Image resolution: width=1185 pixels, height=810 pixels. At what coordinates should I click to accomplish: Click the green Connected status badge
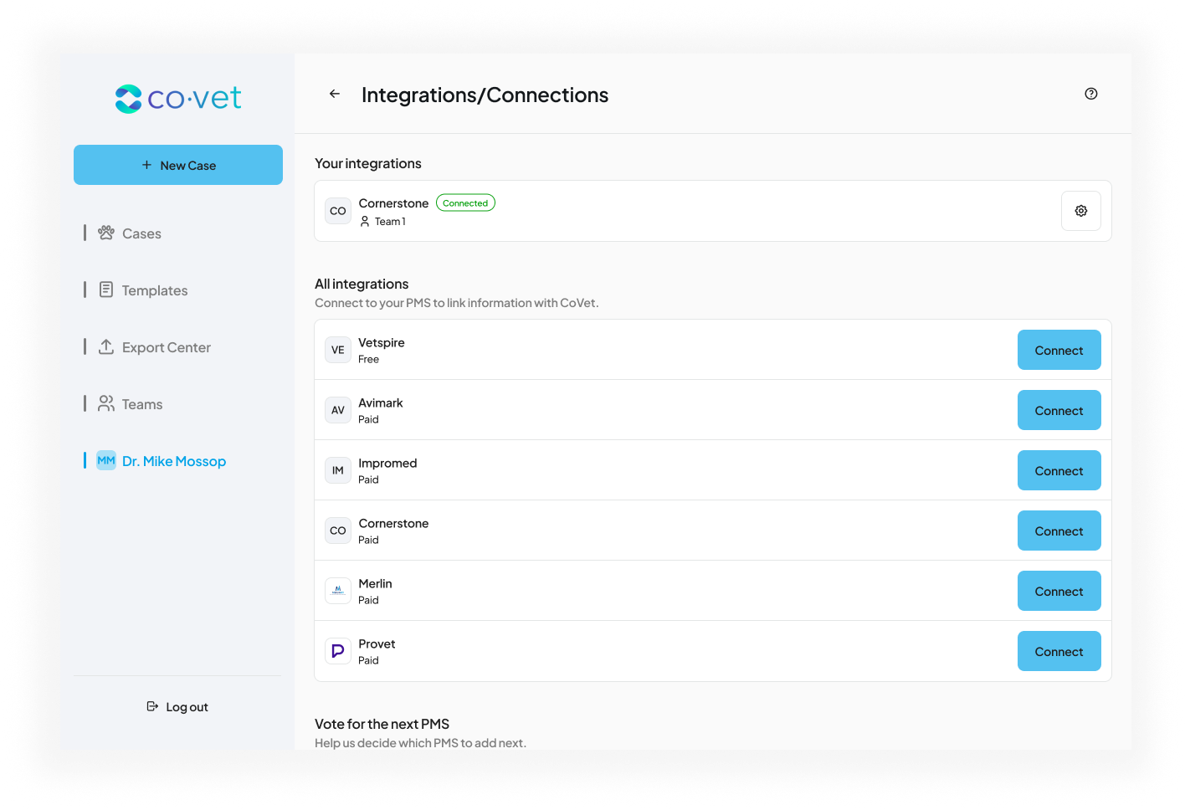pos(465,203)
